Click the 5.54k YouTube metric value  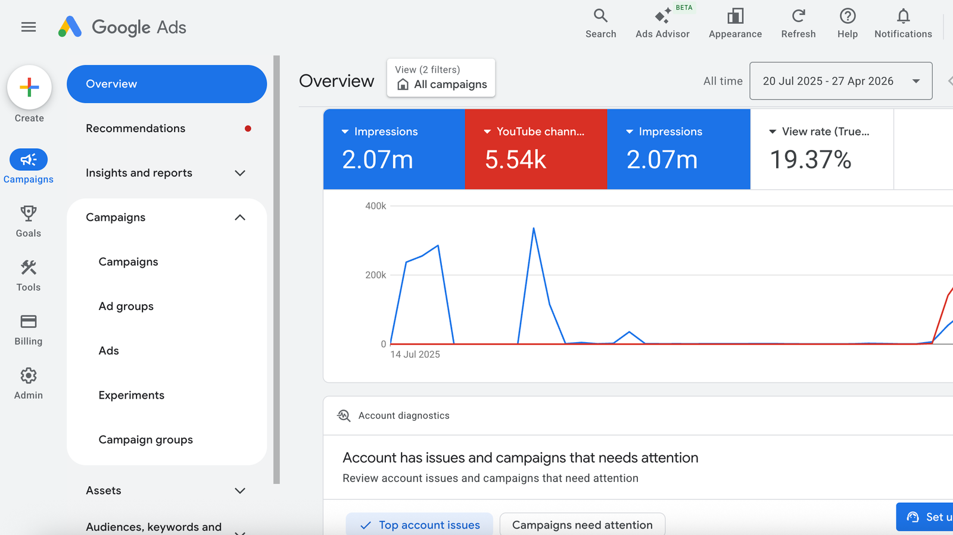pyautogui.click(x=515, y=159)
